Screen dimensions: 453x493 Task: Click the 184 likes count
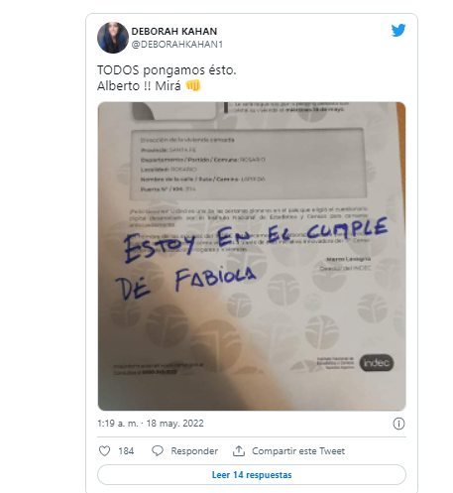point(126,451)
